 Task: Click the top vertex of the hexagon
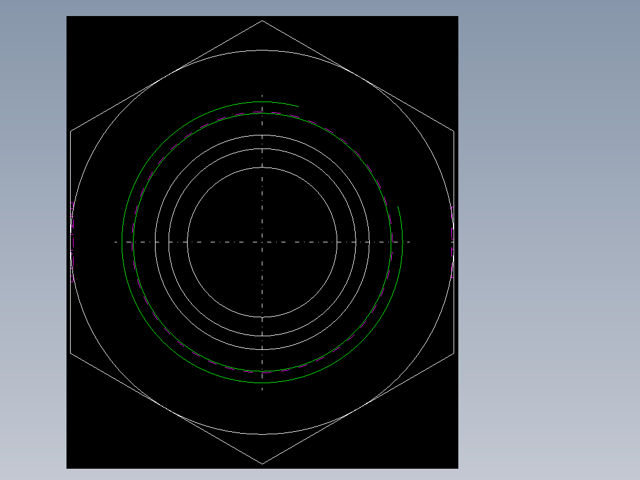click(x=263, y=20)
